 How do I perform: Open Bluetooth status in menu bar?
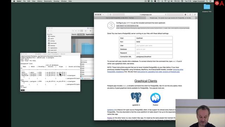click(x=162, y=1)
